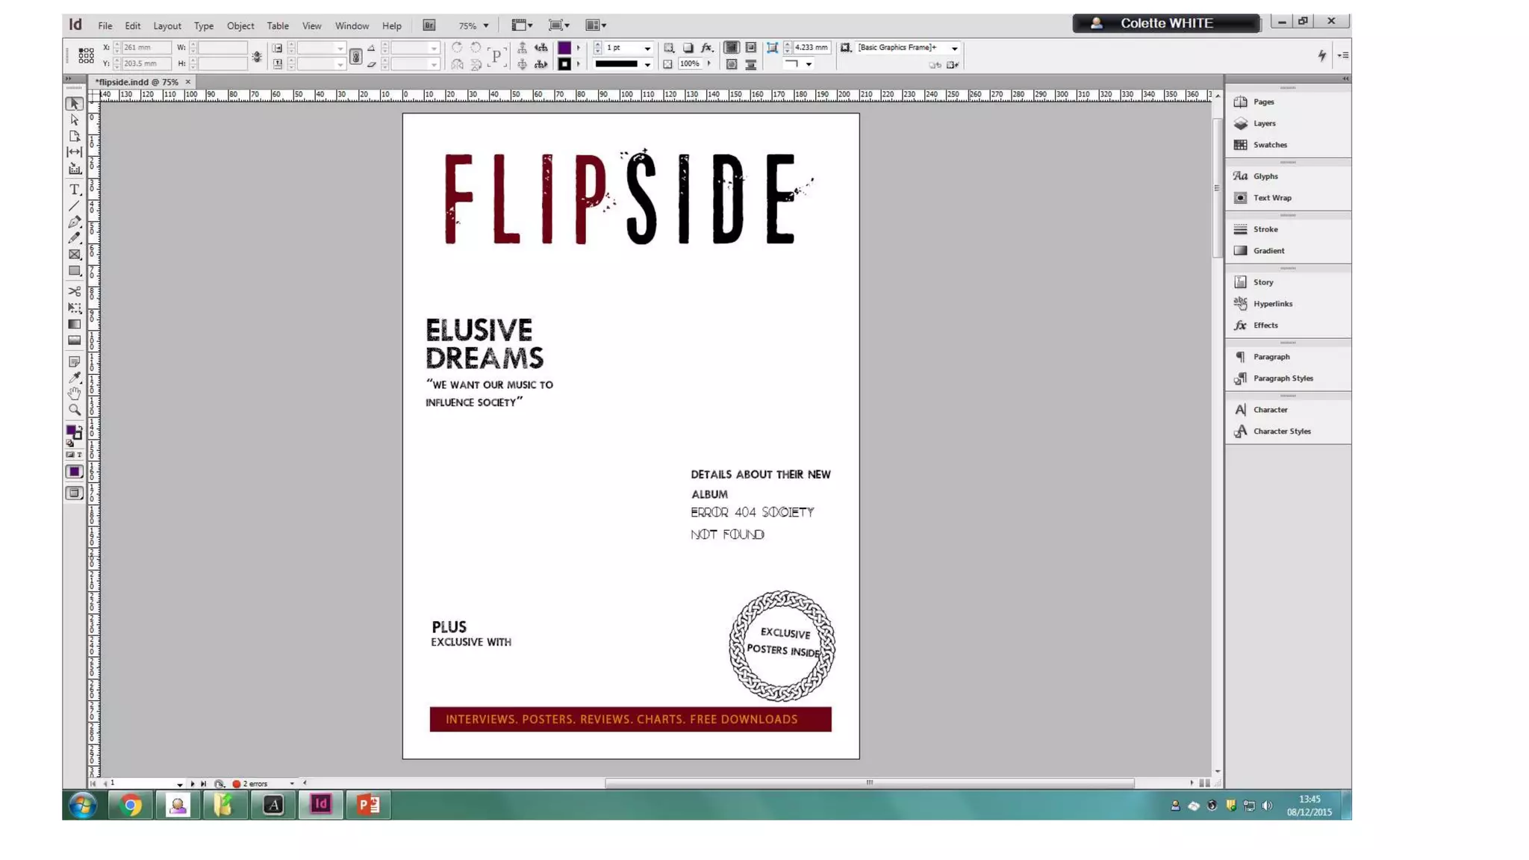Click the Quick Apply lightning icon
The height and width of the screenshot is (860, 1529).
click(x=1322, y=55)
